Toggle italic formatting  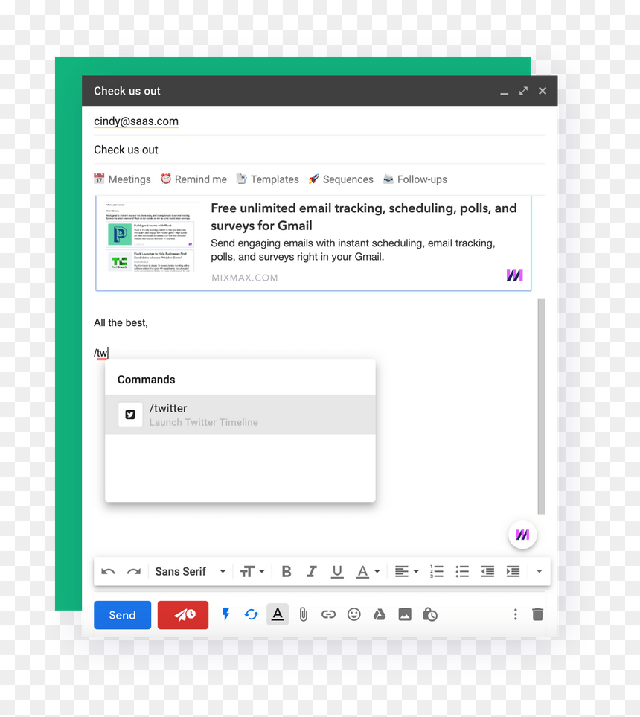pos(312,572)
